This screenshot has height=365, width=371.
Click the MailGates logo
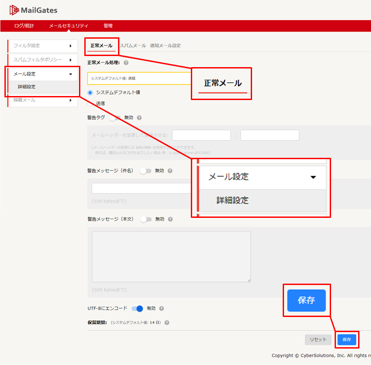point(33,10)
